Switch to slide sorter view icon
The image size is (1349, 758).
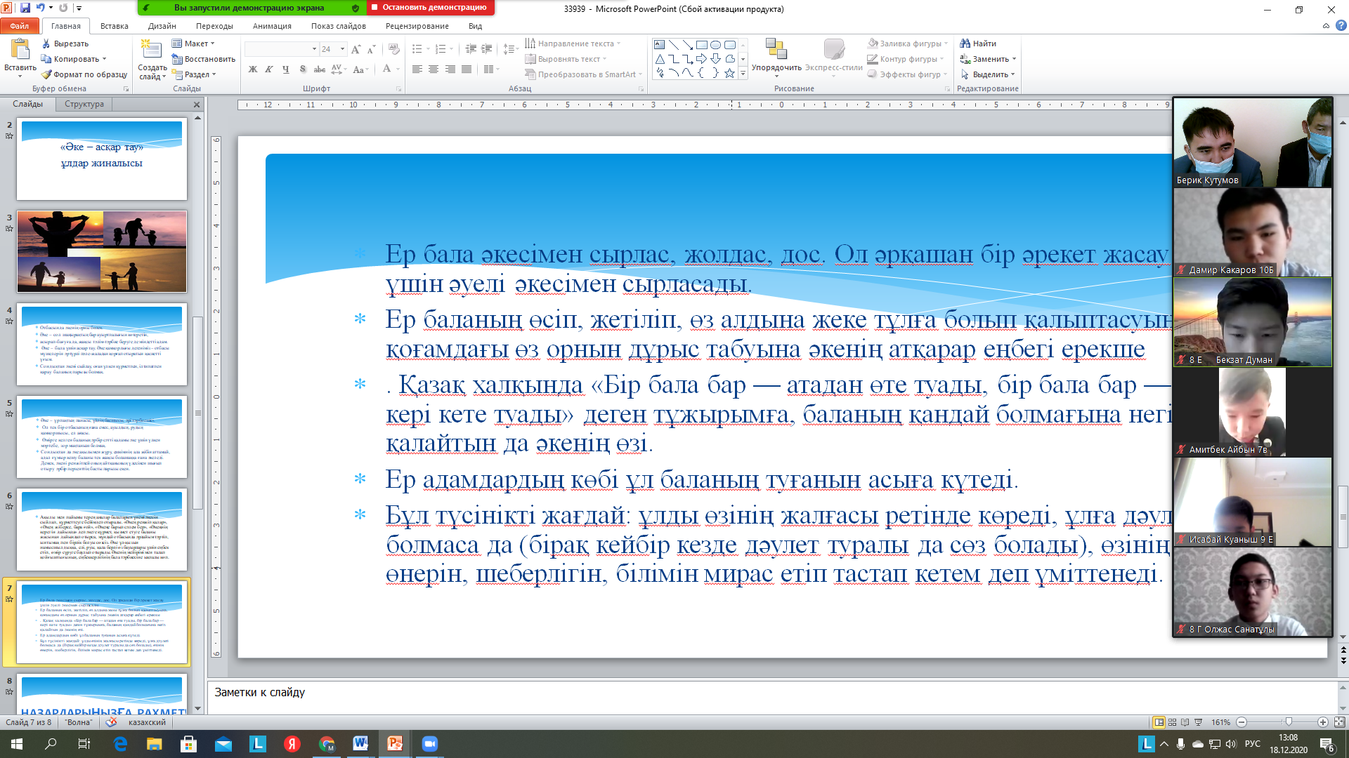point(1172,722)
